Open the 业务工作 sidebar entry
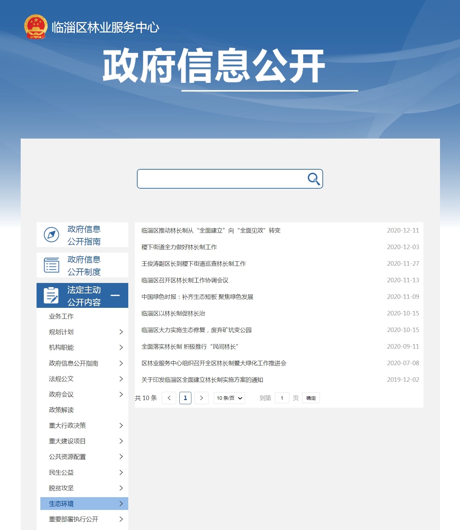The image size is (460, 530). [x=61, y=316]
